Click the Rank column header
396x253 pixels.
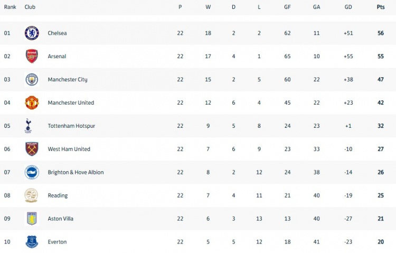pos(10,7)
